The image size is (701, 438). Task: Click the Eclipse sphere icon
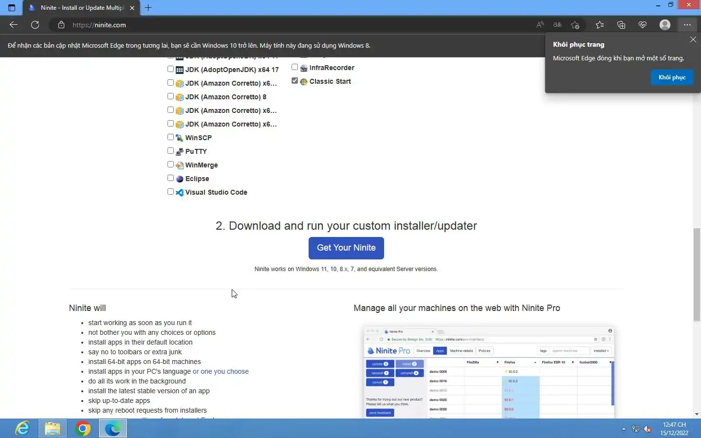tap(180, 179)
